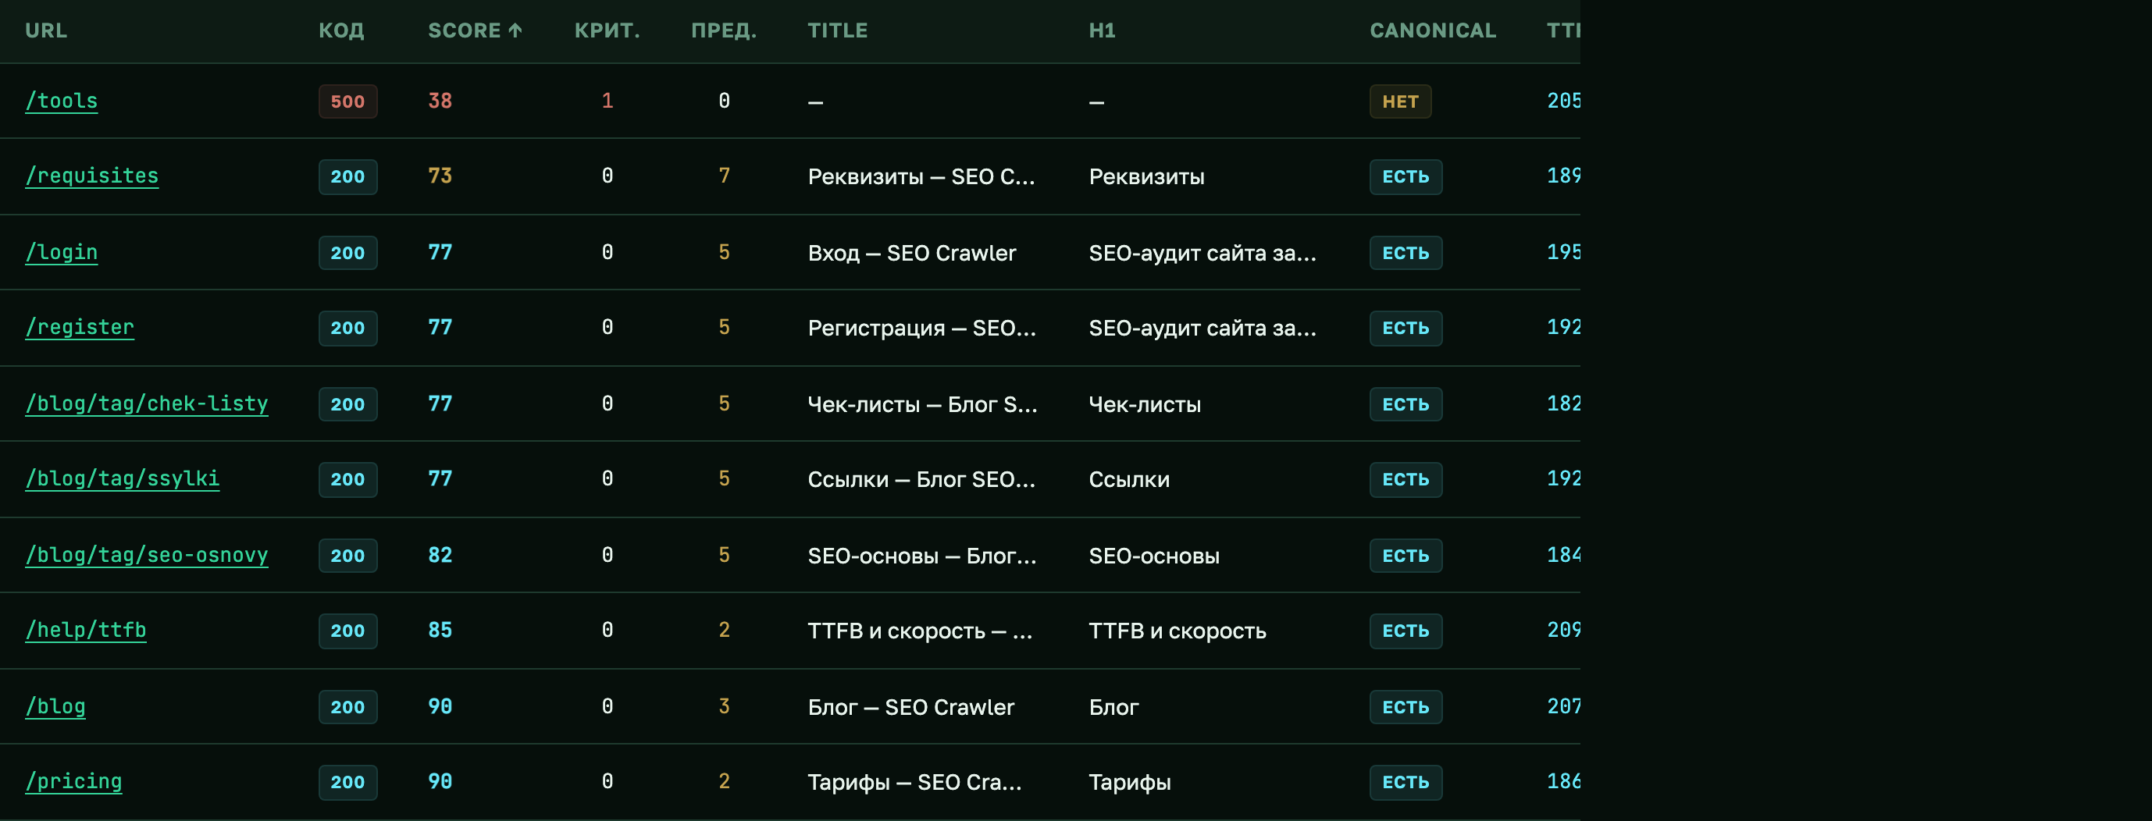Open the /tools URL link
Viewport: 2152px width, 821px height.
(61, 101)
